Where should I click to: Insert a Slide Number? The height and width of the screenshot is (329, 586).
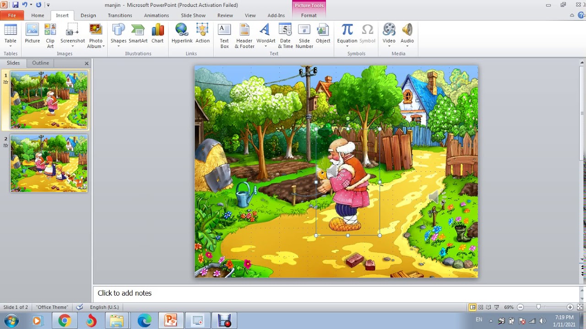pyautogui.click(x=304, y=36)
